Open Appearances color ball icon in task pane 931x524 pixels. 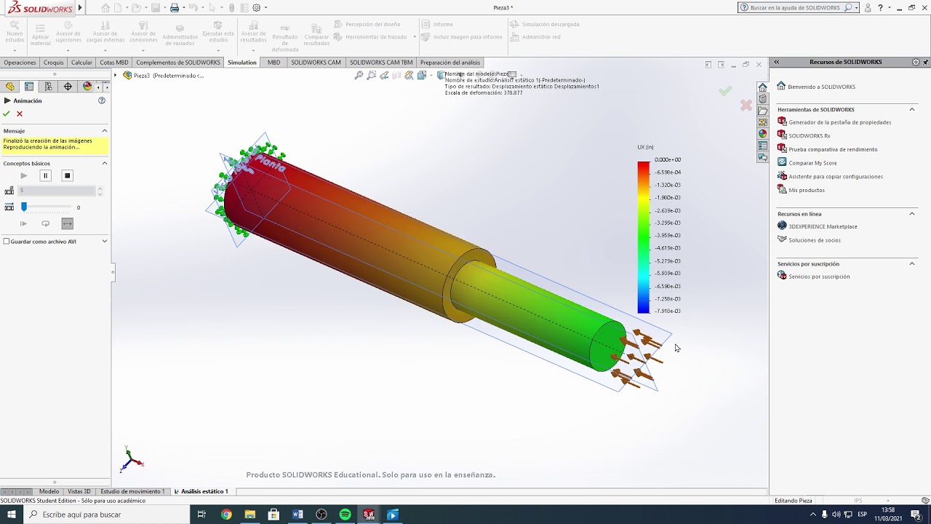click(x=762, y=134)
